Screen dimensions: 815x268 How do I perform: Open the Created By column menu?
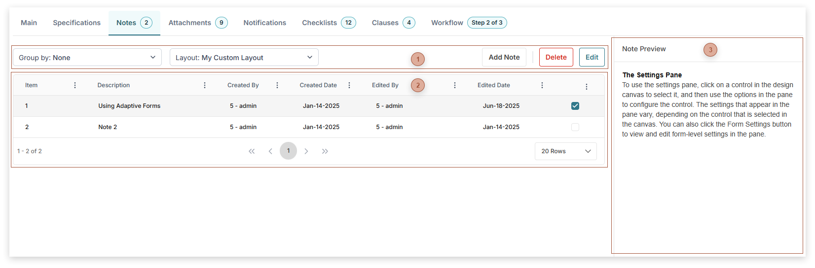[x=277, y=85]
